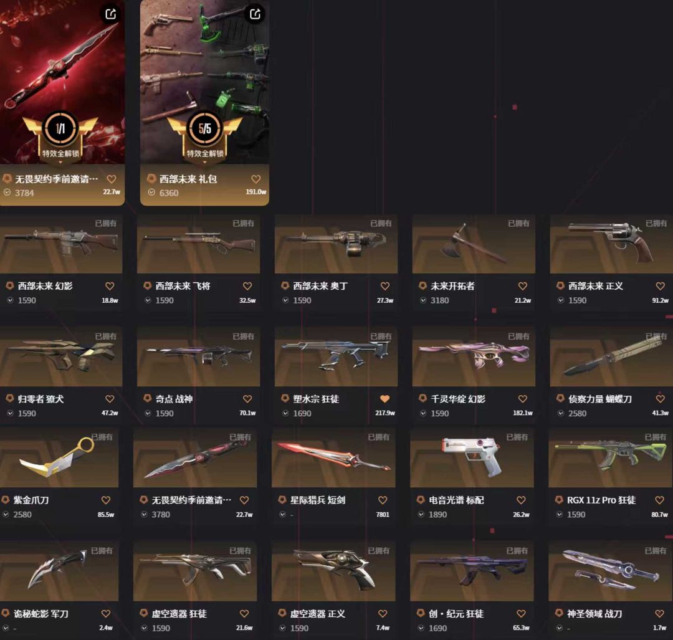Open the 西部未来 幻影 weapon thumbnail

coord(61,244)
